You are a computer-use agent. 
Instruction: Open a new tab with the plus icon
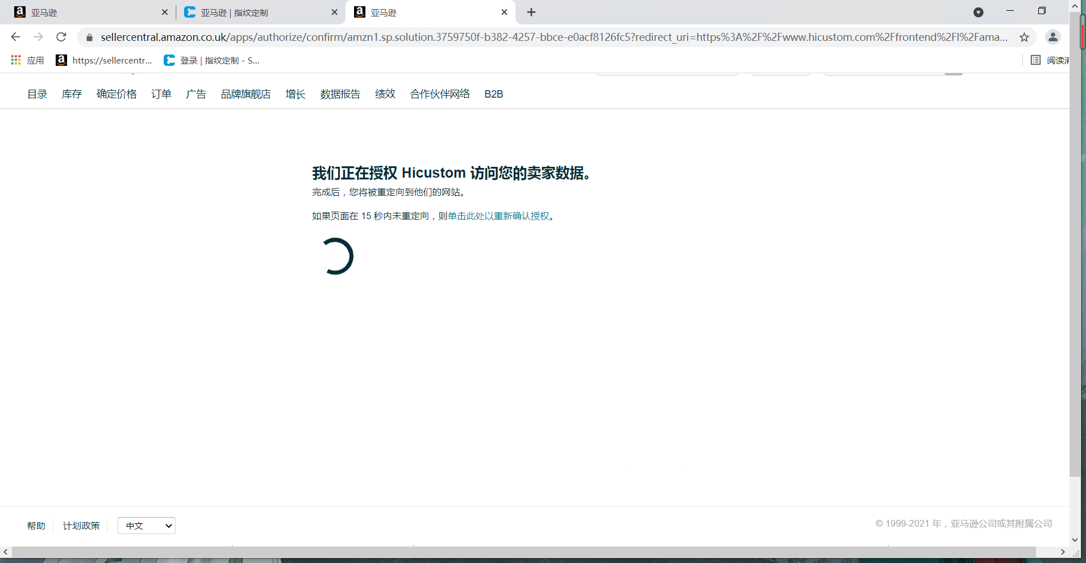coord(531,12)
